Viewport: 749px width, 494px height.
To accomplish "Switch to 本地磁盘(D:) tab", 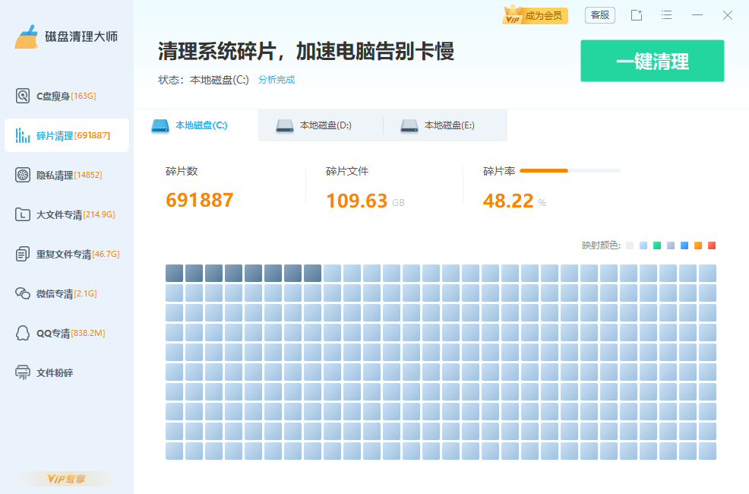I will click(320, 125).
